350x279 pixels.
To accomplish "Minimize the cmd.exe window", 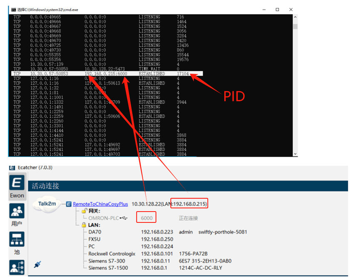I will click(x=264, y=10).
